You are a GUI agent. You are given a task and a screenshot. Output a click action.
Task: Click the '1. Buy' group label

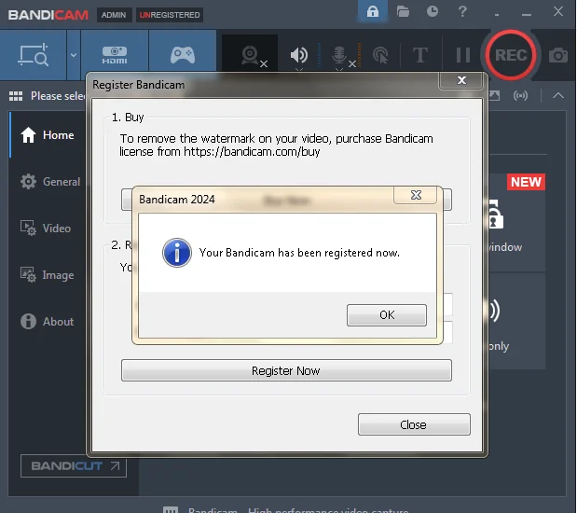pyautogui.click(x=128, y=118)
